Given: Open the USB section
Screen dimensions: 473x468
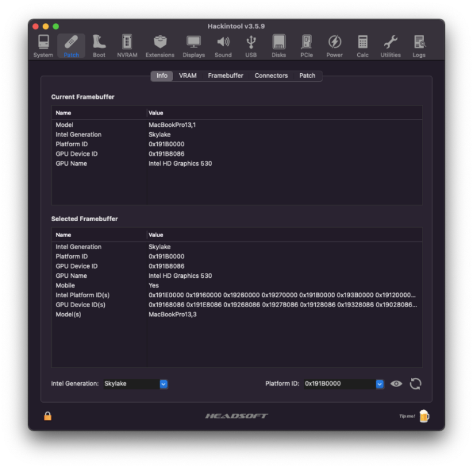Looking at the screenshot, I should point(251,46).
